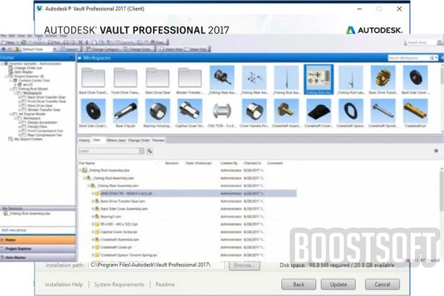Expand the Crankshaft Assembly.iam row
Screen dimensions: 444x296
92,240
